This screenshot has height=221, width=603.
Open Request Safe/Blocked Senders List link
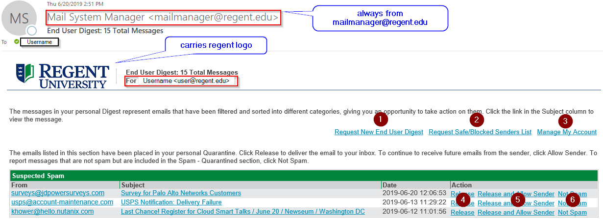(x=480, y=132)
